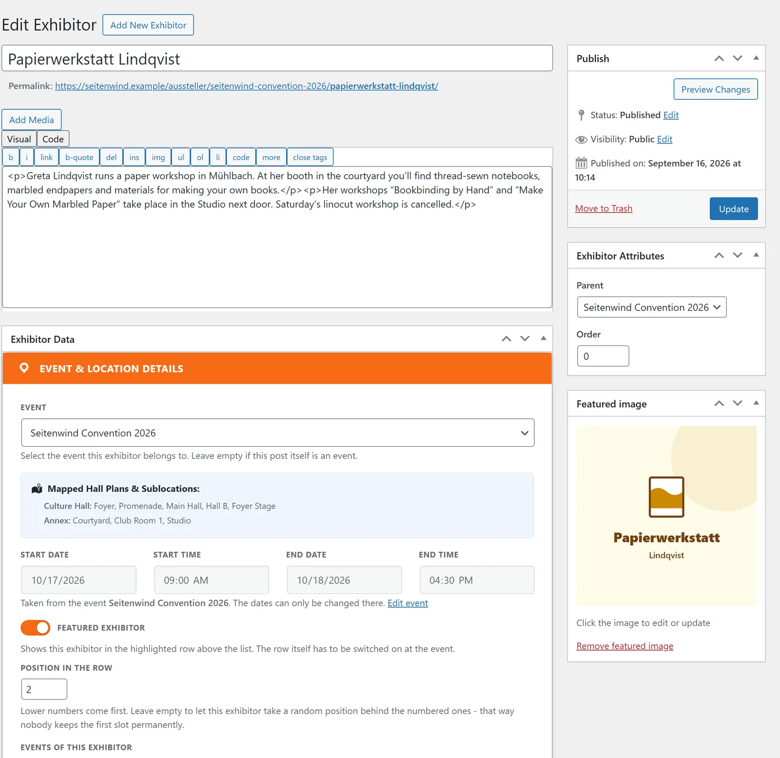Click the Update button
780x758 pixels.
[734, 209]
